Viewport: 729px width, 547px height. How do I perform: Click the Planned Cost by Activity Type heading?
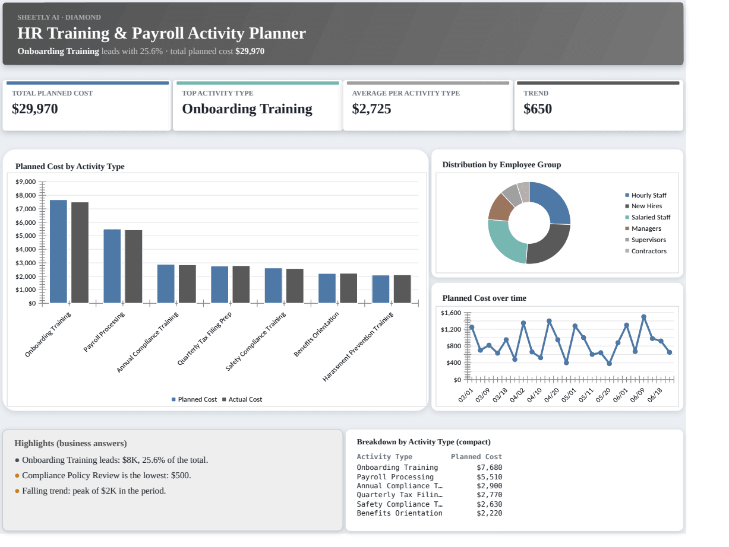click(x=70, y=166)
